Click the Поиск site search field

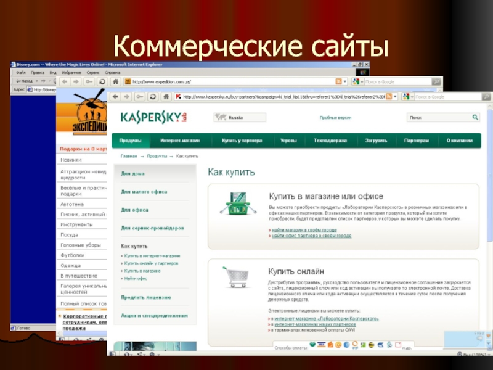tap(439, 117)
